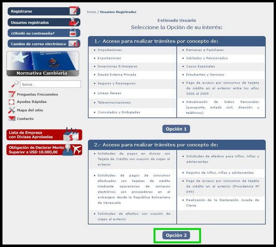Go to Inicio breadcrumb
The width and height of the screenshot is (276, 247).
[92, 12]
